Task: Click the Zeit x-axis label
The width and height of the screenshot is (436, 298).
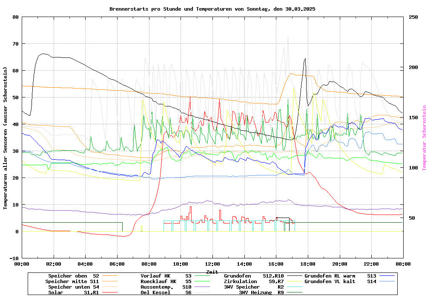Action: (212, 272)
